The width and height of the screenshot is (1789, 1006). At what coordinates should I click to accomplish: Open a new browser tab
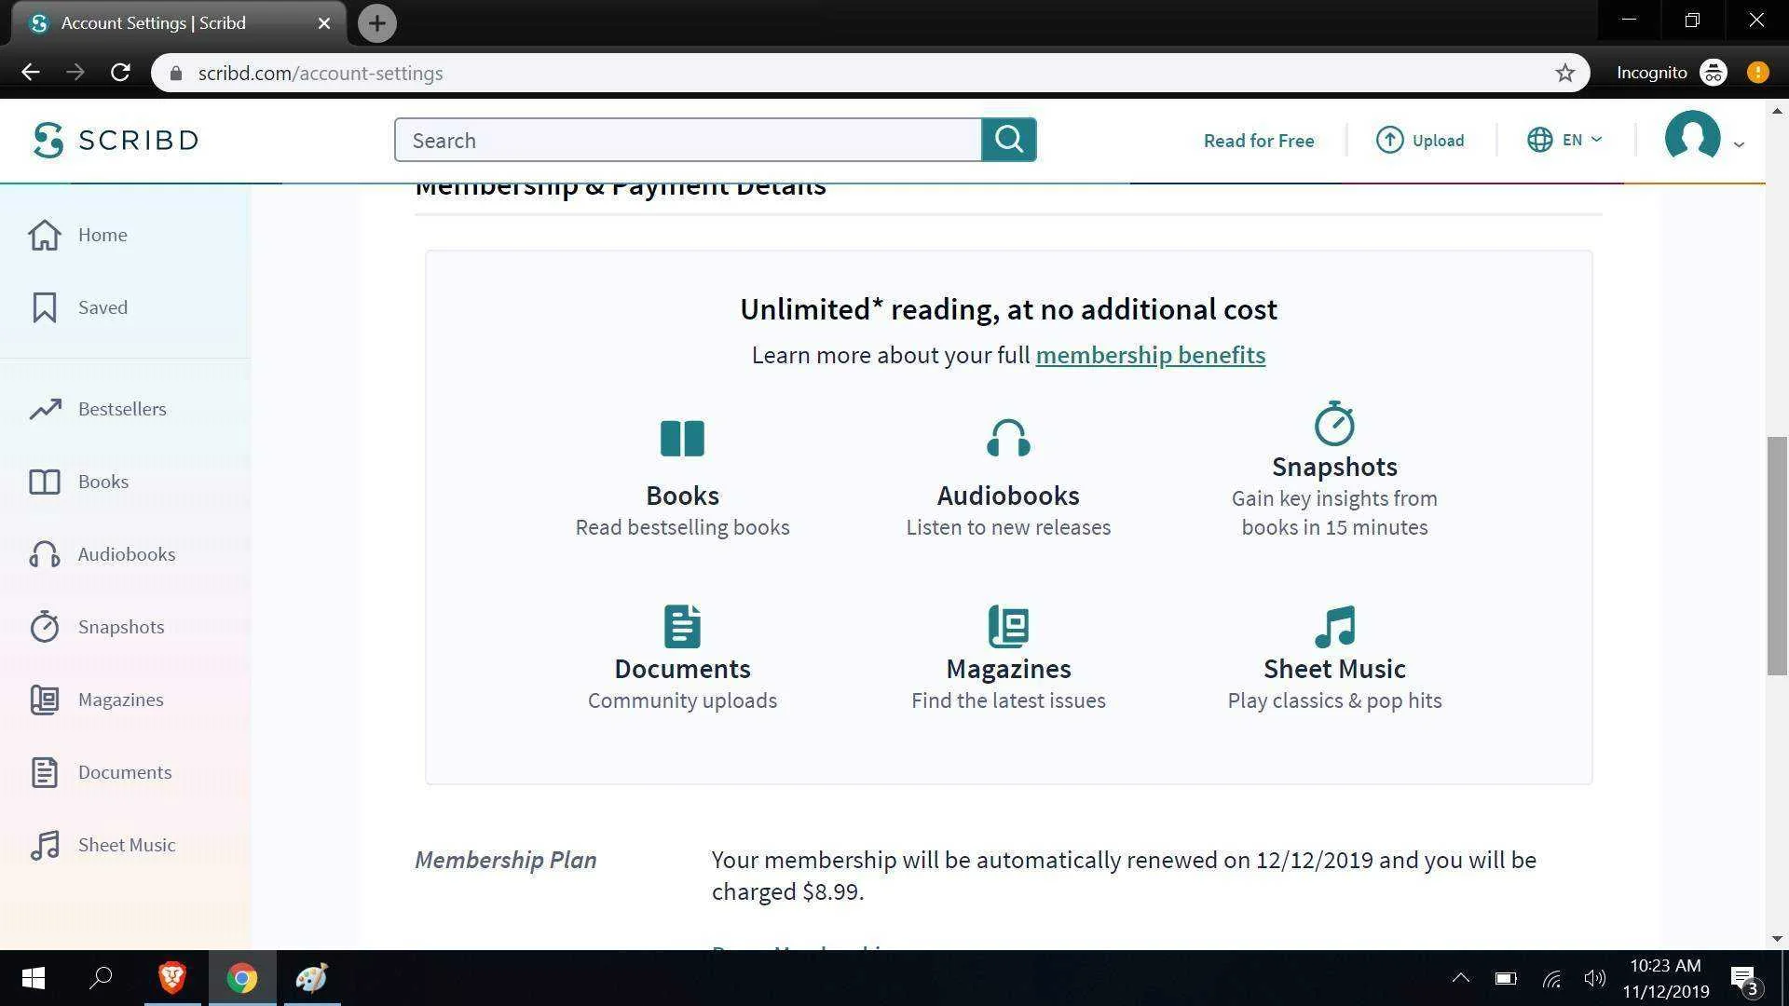click(x=376, y=23)
